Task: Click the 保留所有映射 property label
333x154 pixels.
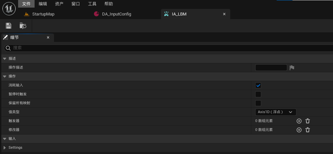Action: (x=19, y=103)
